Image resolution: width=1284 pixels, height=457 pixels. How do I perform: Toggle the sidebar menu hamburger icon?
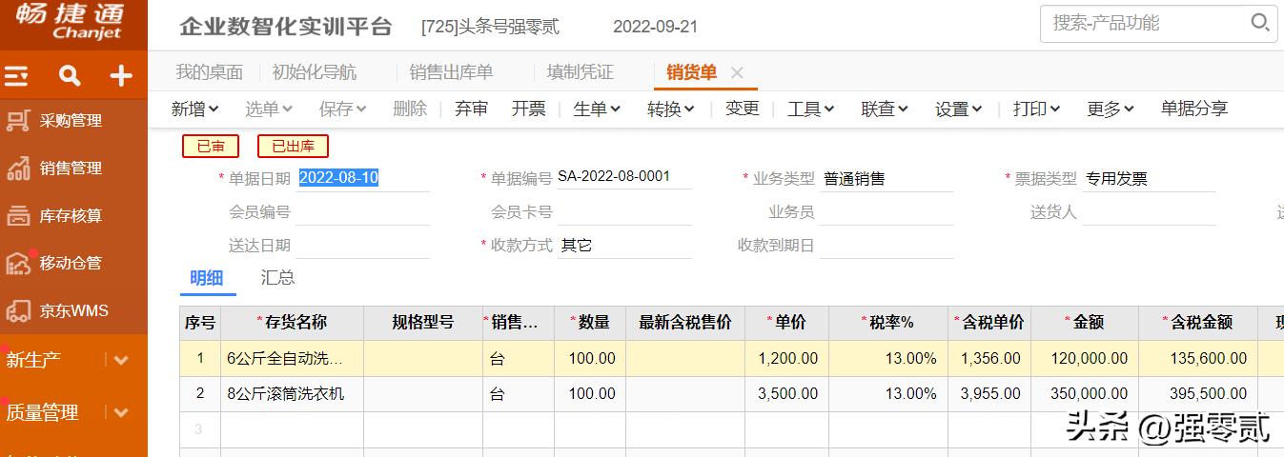click(16, 76)
